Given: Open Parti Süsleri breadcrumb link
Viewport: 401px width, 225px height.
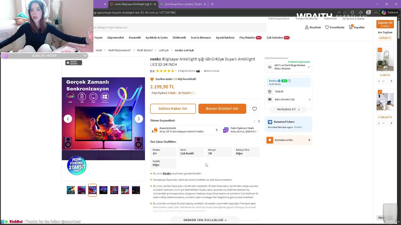Looking at the screenshot, I should click(x=145, y=50).
